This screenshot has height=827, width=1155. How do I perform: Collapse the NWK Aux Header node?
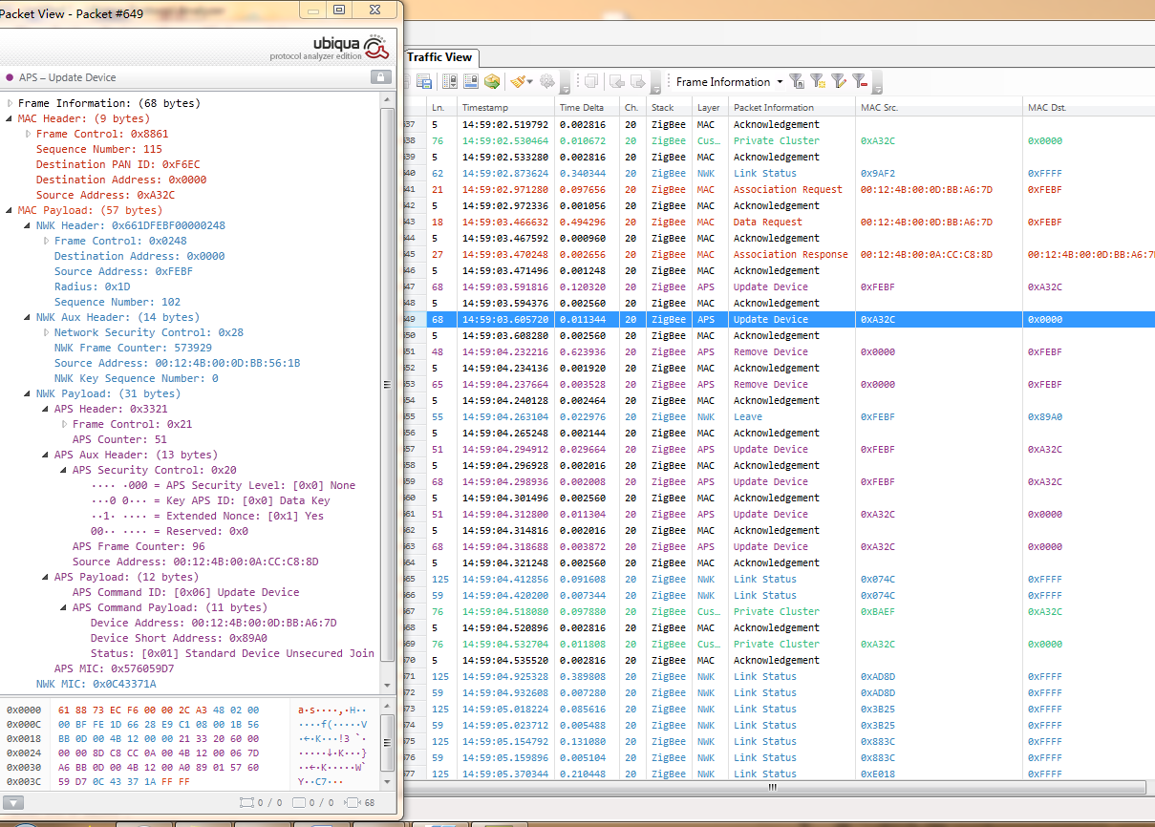[28, 317]
